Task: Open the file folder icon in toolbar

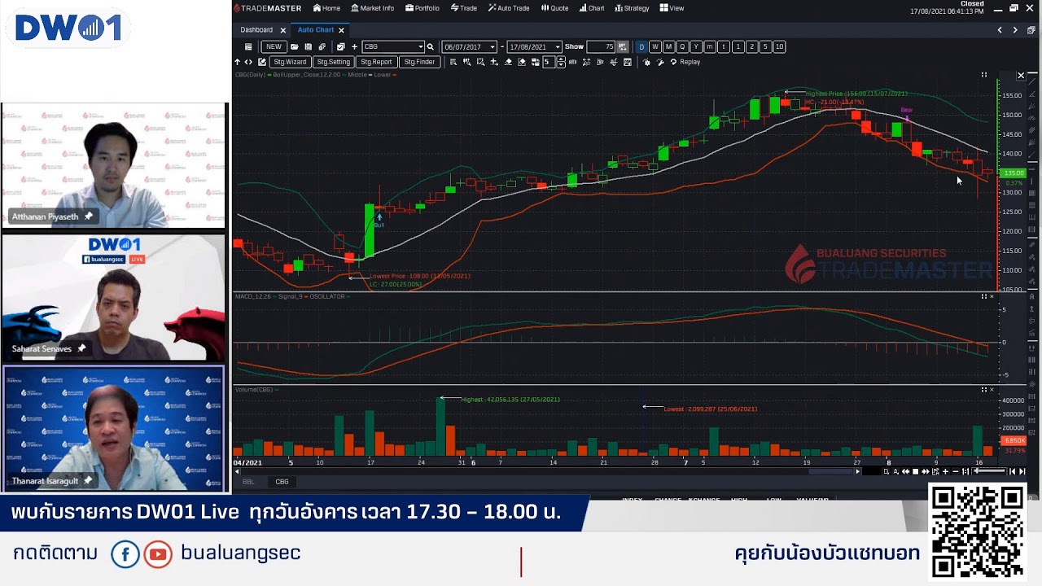Action: [295, 46]
